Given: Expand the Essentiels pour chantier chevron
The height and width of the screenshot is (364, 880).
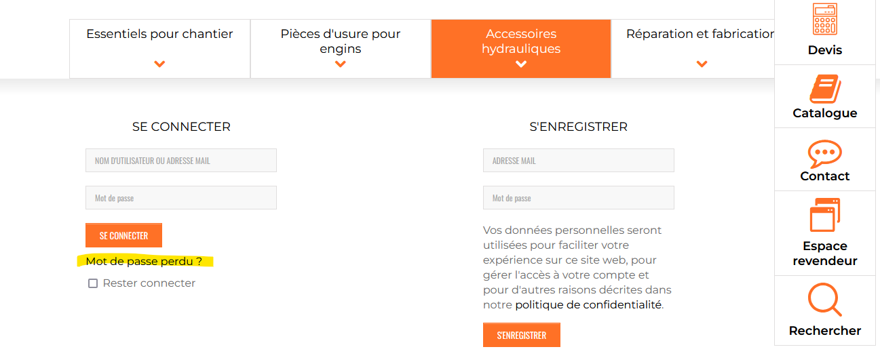Looking at the screenshot, I should [x=159, y=64].
